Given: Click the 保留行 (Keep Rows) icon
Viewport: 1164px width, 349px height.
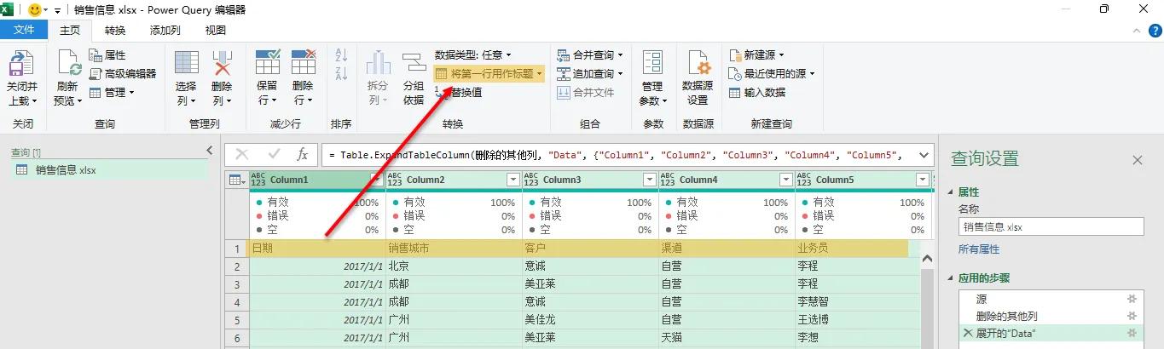Looking at the screenshot, I should [268, 64].
